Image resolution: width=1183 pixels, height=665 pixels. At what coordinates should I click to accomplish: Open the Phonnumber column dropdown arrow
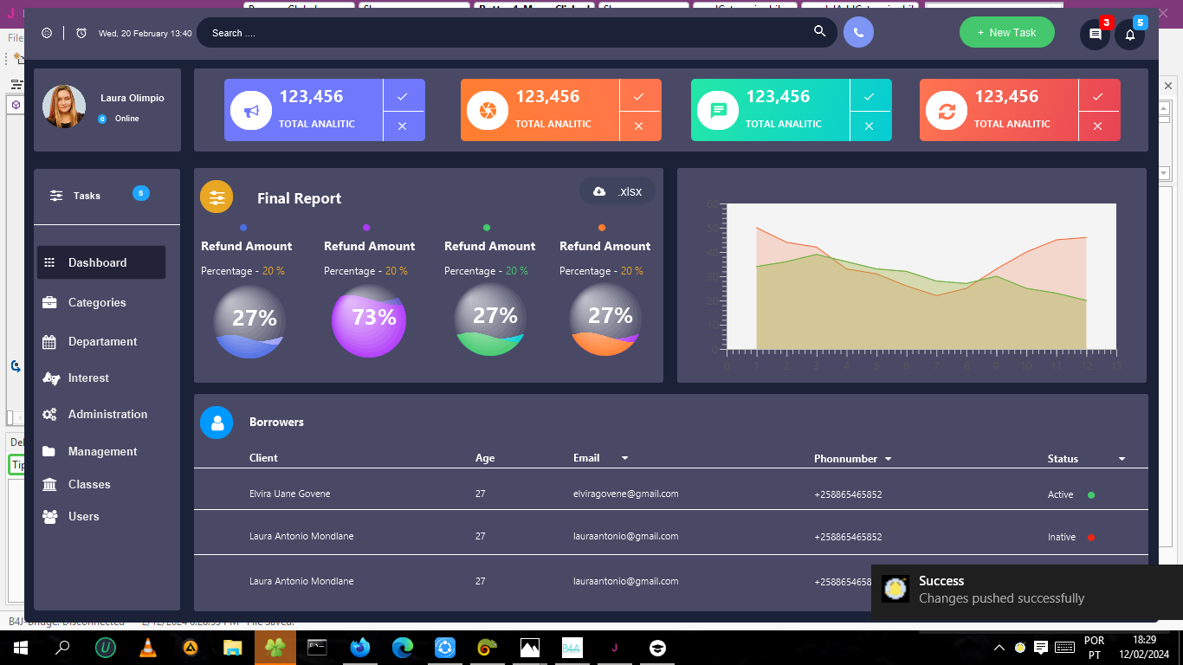click(x=888, y=459)
